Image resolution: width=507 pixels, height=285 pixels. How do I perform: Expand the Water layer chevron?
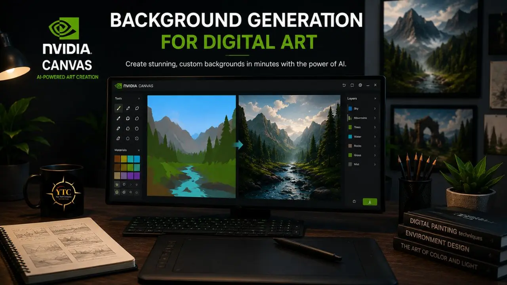tap(375, 137)
